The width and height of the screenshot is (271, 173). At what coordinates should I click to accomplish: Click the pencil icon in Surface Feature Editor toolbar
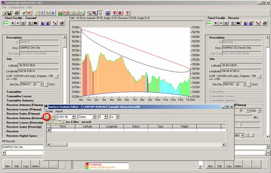pos(52,117)
